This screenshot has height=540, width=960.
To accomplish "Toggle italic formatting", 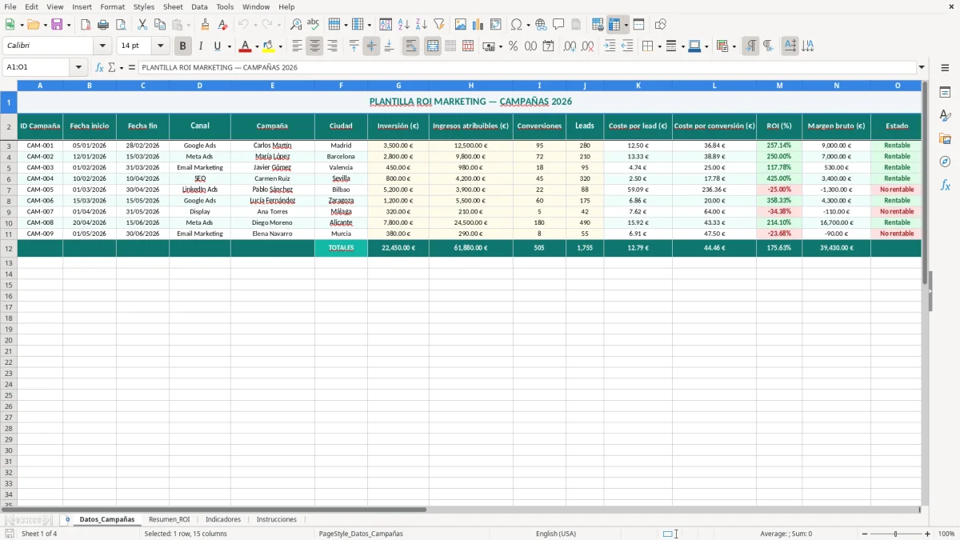I will tap(200, 46).
